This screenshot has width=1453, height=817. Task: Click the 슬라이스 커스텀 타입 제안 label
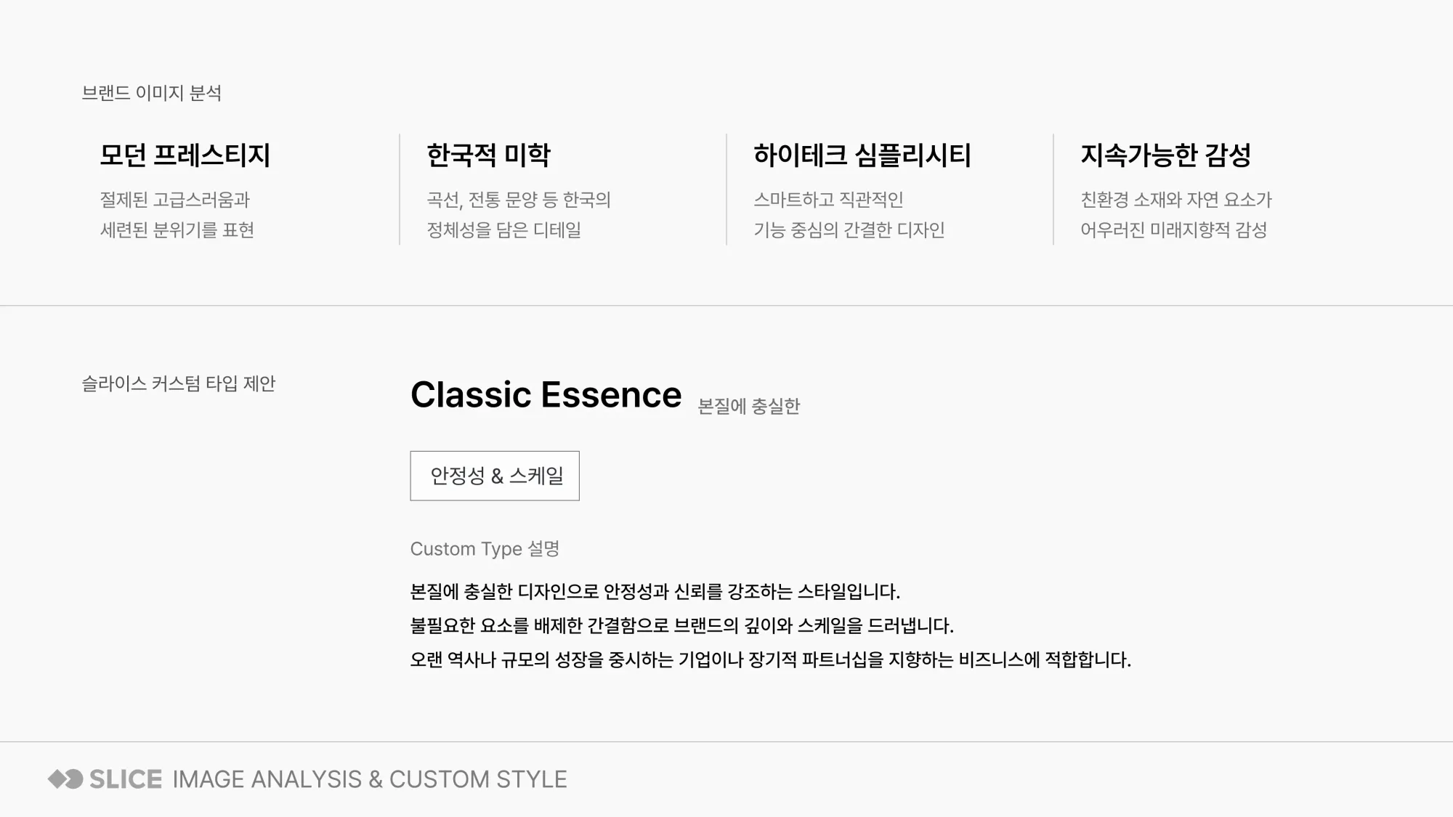coord(178,383)
